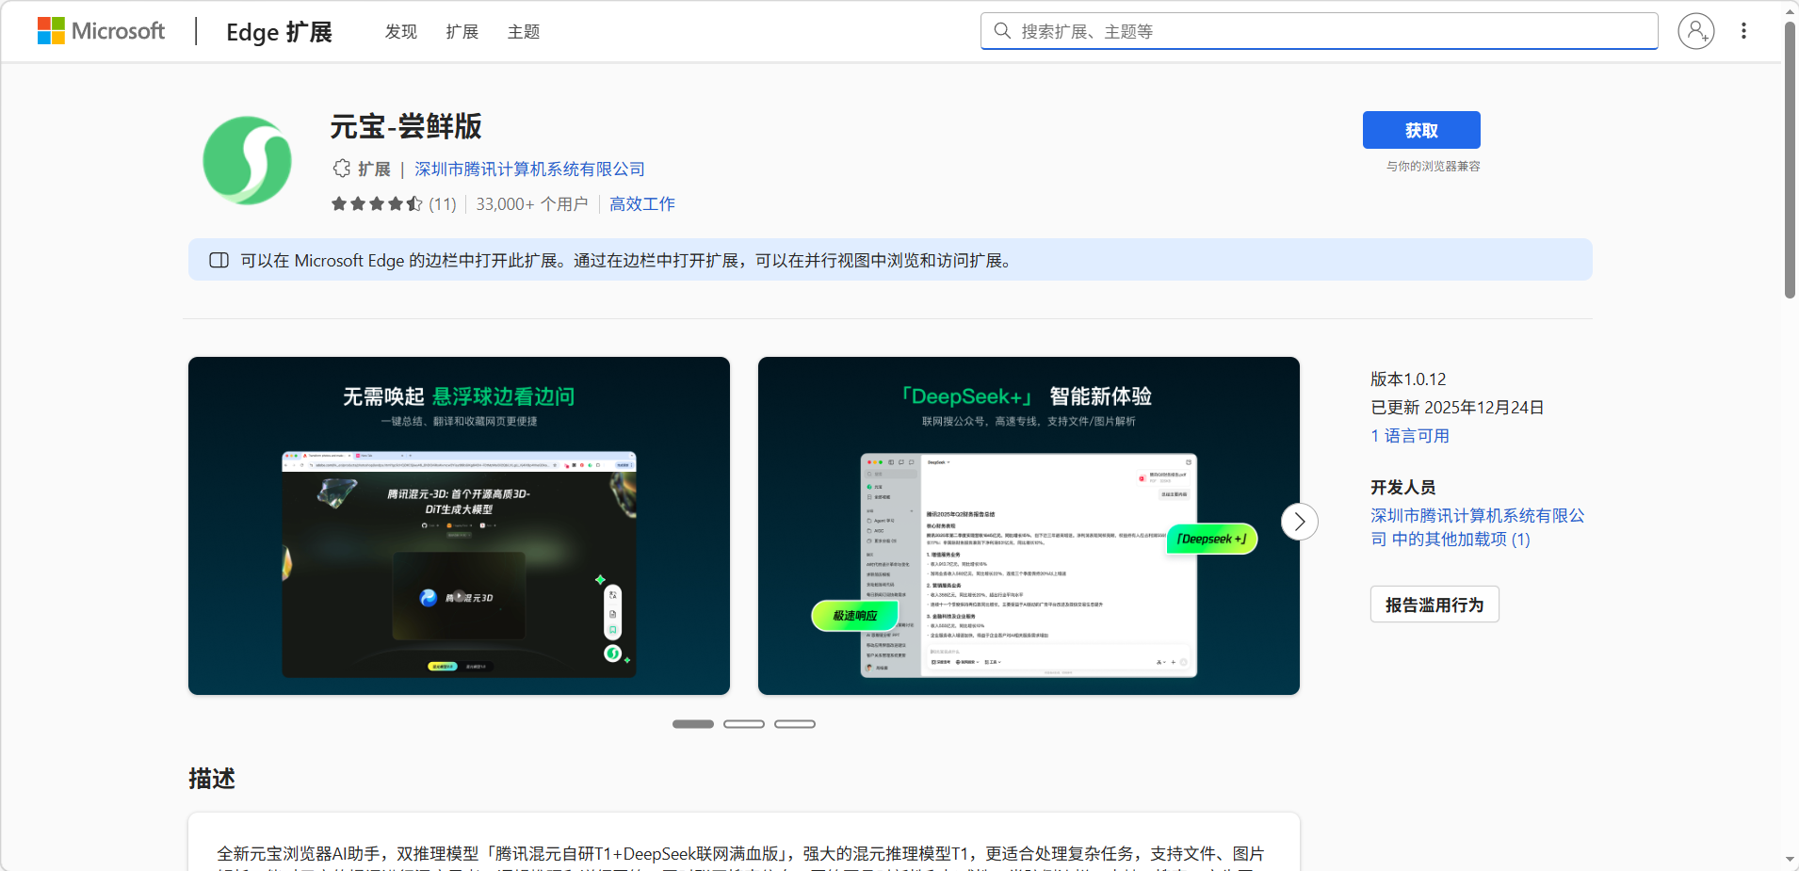Click the green Yuanbao extension logo
Viewport: 1799px width, 871px height.
coord(247,160)
